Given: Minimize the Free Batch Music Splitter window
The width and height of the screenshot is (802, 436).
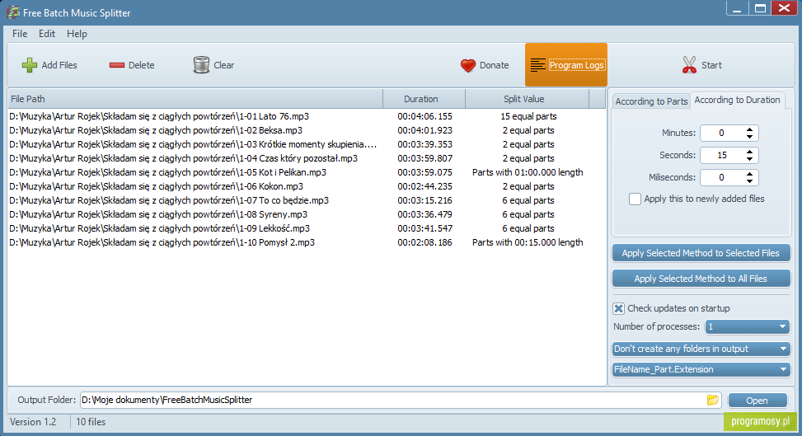Looking at the screenshot, I should pos(737,9).
